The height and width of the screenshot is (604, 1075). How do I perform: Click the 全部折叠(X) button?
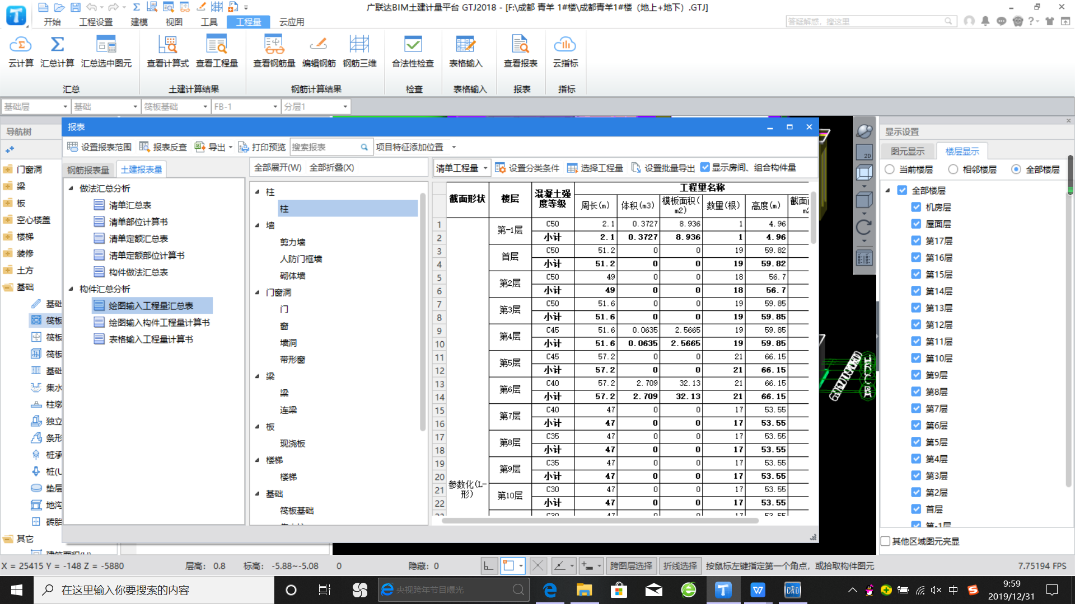[331, 168]
